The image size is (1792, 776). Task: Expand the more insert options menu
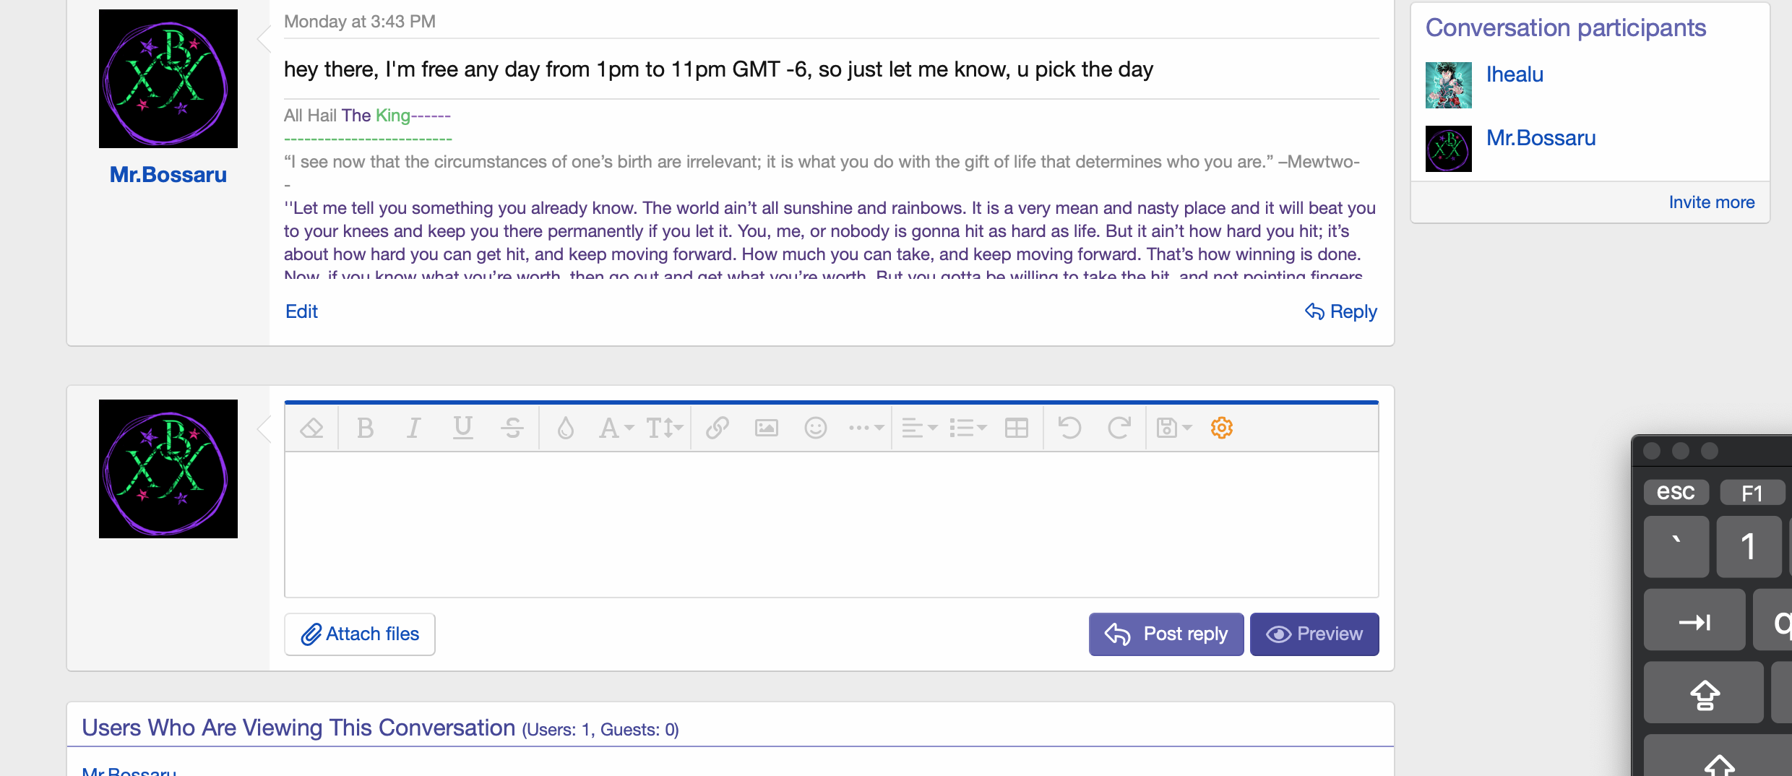[x=866, y=428]
